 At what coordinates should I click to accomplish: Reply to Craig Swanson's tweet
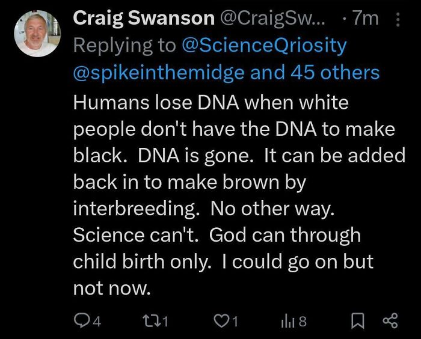pos(81,321)
